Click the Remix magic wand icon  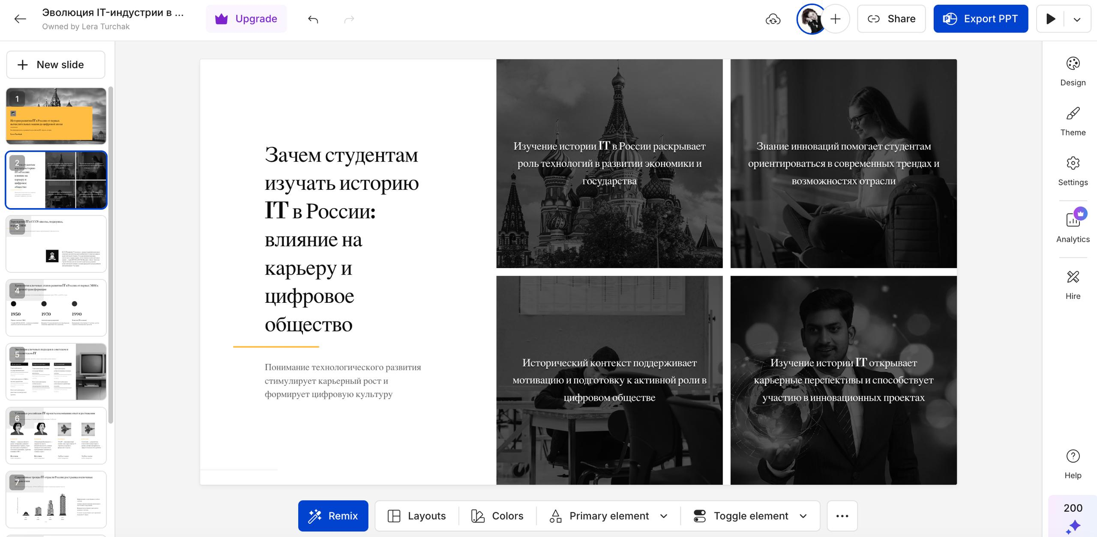(x=315, y=515)
